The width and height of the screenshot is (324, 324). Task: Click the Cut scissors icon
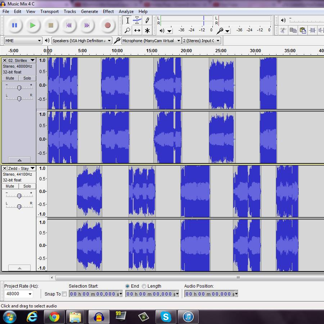[x=283, y=31]
